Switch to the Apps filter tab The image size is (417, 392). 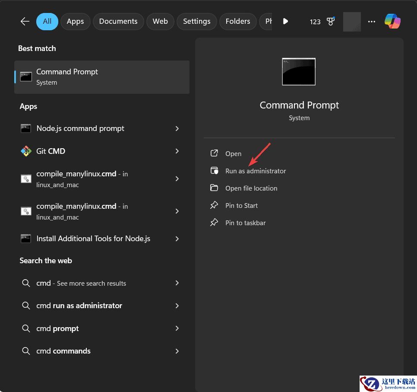(x=75, y=22)
